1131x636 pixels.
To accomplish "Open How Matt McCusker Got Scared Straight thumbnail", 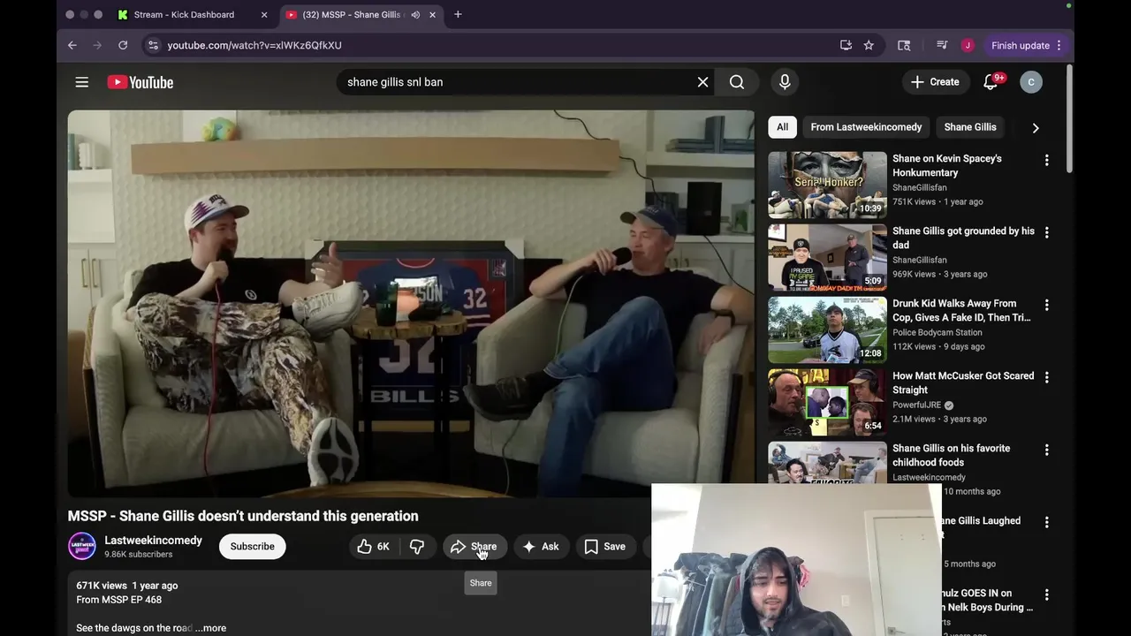I will tap(827, 402).
